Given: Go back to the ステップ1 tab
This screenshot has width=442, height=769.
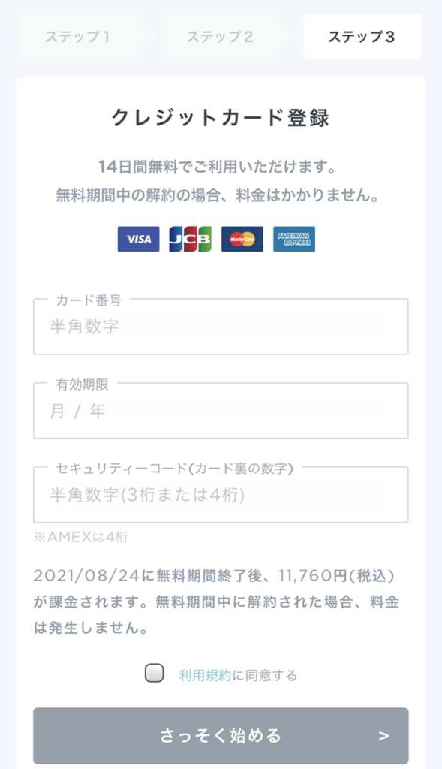Looking at the screenshot, I should click(x=81, y=37).
